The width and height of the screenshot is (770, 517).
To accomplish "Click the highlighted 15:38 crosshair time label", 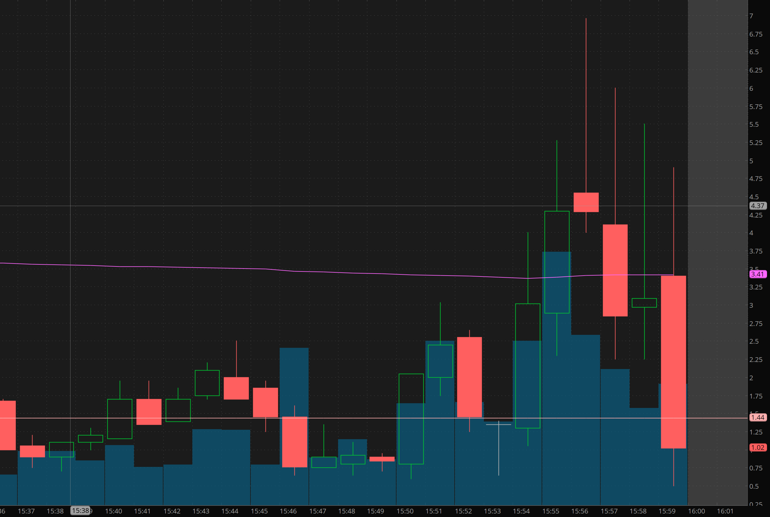I will (81, 511).
